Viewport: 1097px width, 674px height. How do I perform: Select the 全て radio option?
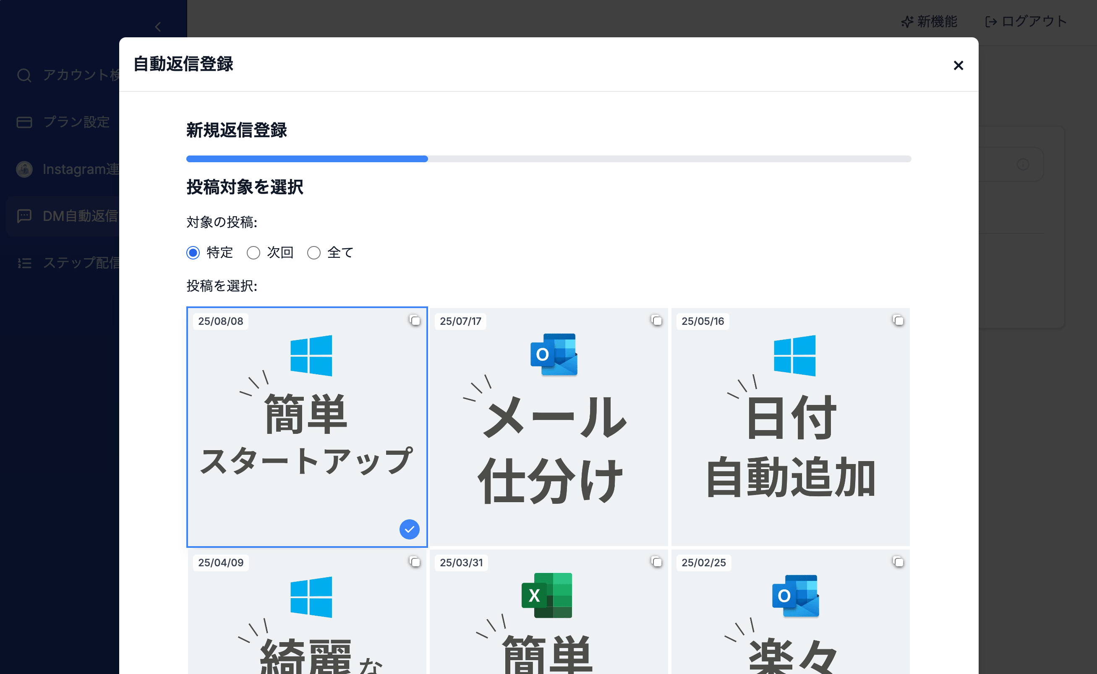(314, 253)
